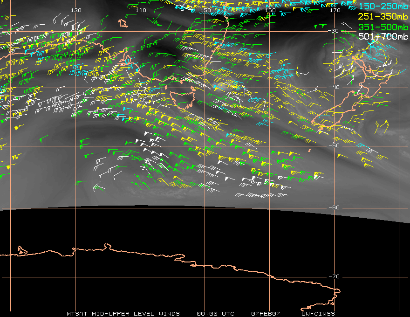Click the -30 latitude label
This screenshot has height=317, width=410.
(334, 31)
